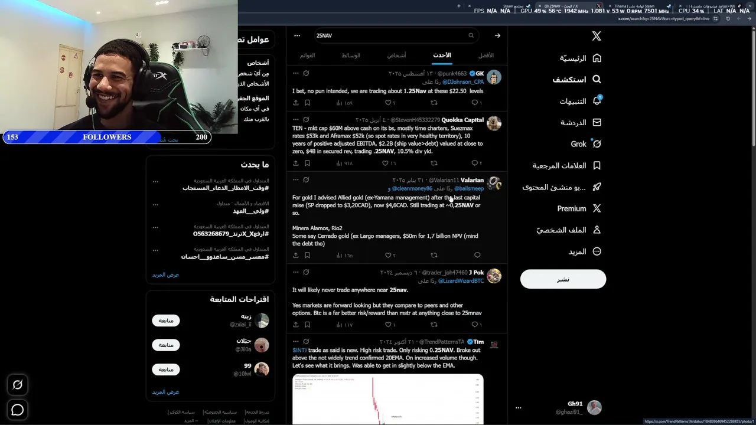Click the $INTJ cashtag link

coord(299,350)
